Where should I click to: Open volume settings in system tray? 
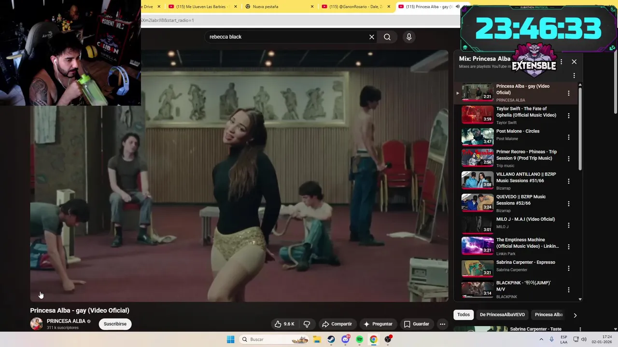tap(584, 339)
